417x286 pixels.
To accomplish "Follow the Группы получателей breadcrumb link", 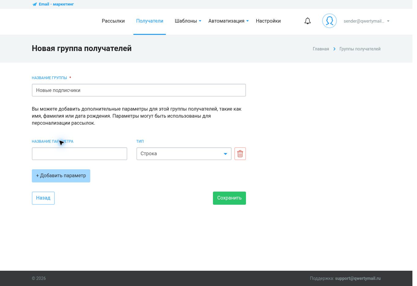I will click(360, 49).
